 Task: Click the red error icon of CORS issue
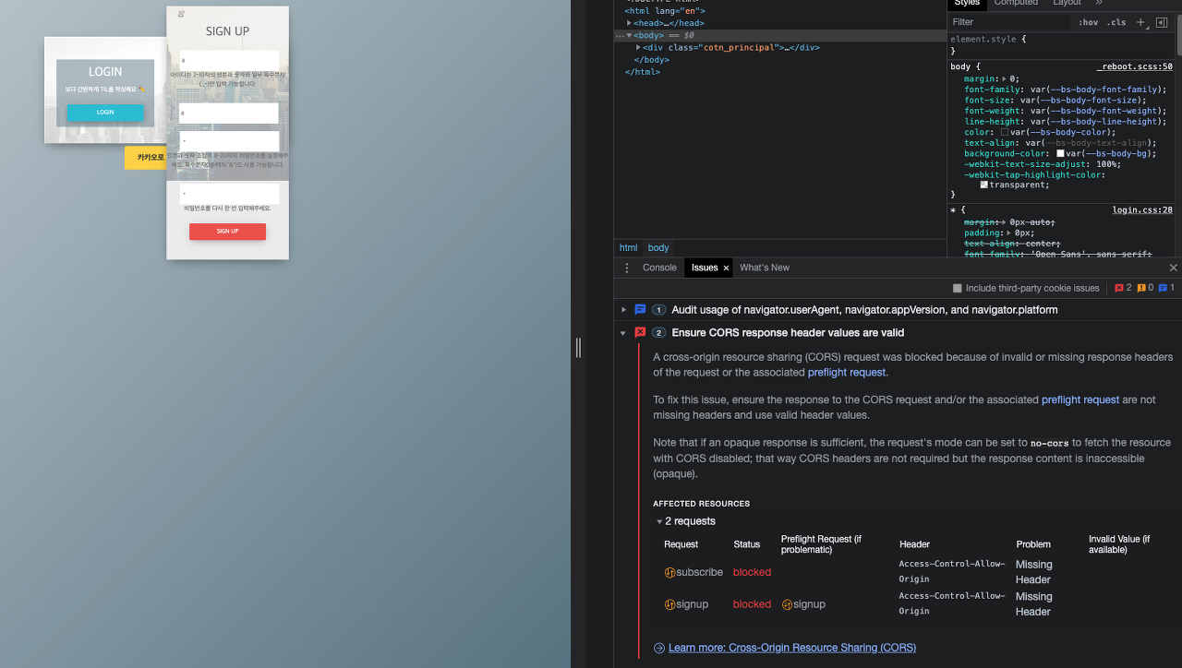click(640, 332)
